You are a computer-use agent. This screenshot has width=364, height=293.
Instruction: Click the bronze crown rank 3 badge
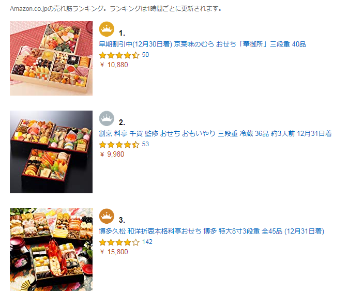107,216
